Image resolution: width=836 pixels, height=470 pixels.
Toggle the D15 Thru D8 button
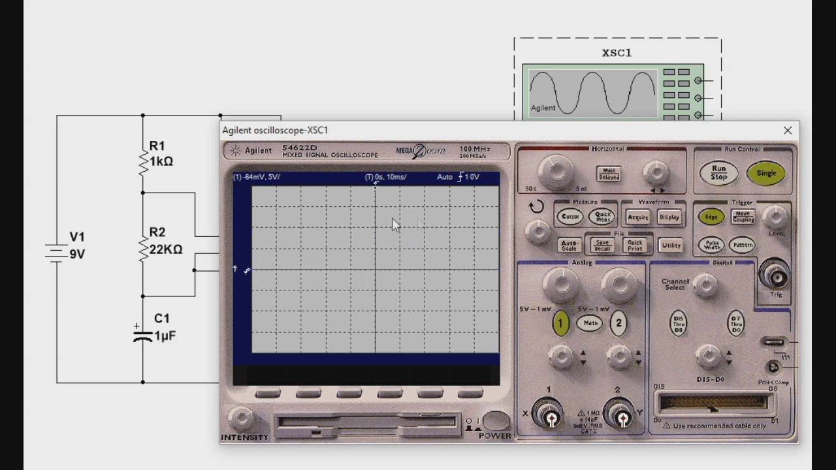point(679,323)
